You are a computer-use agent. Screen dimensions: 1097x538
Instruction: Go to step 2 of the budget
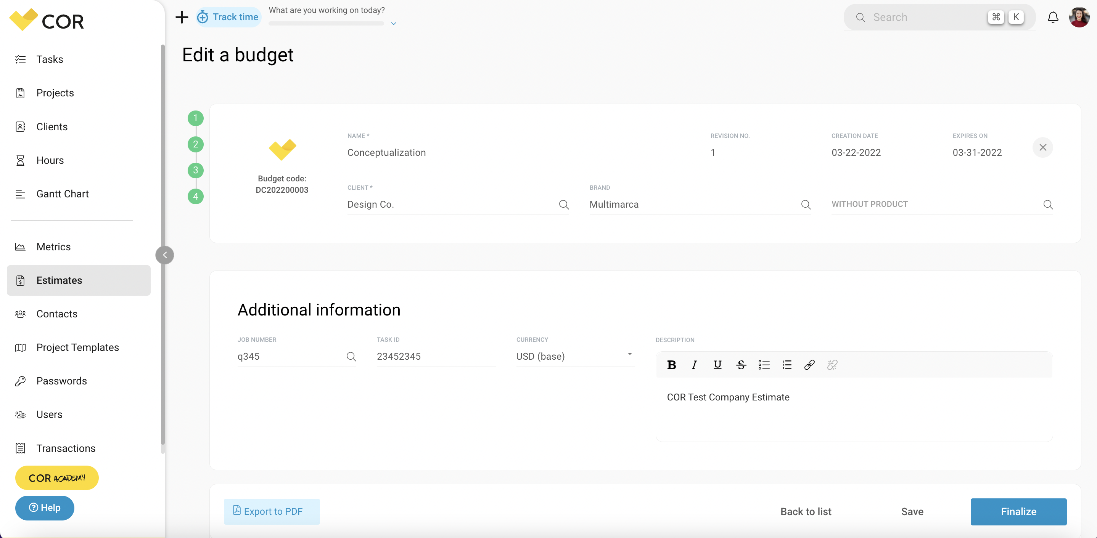(195, 144)
